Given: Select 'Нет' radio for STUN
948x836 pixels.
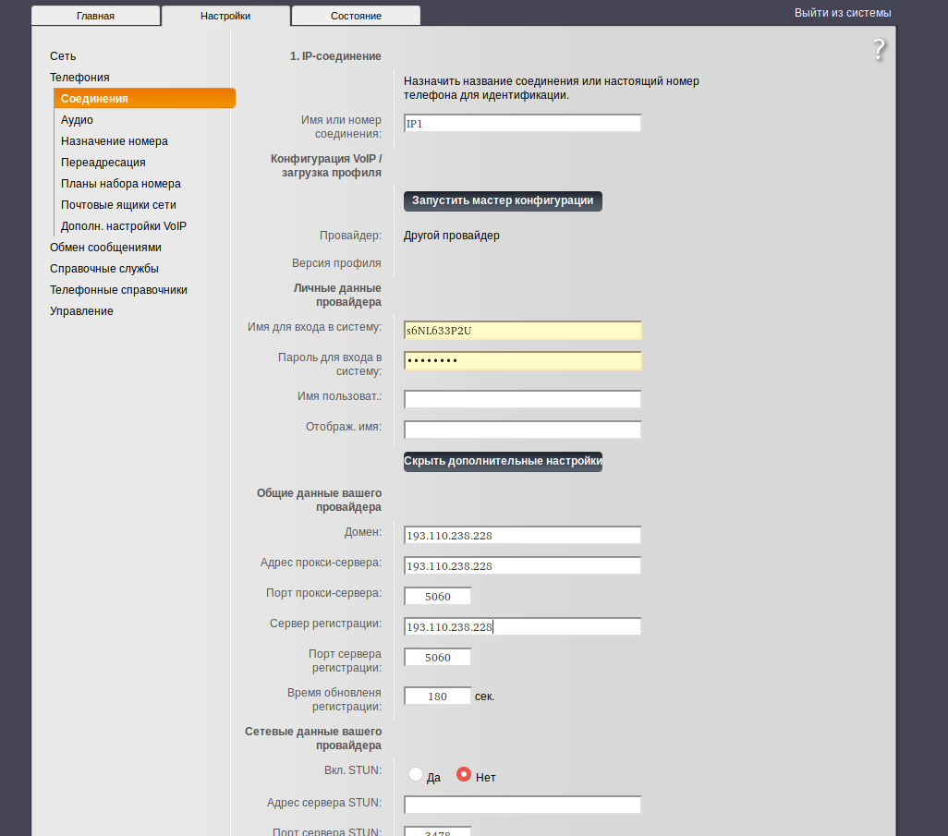Looking at the screenshot, I should click(x=464, y=775).
